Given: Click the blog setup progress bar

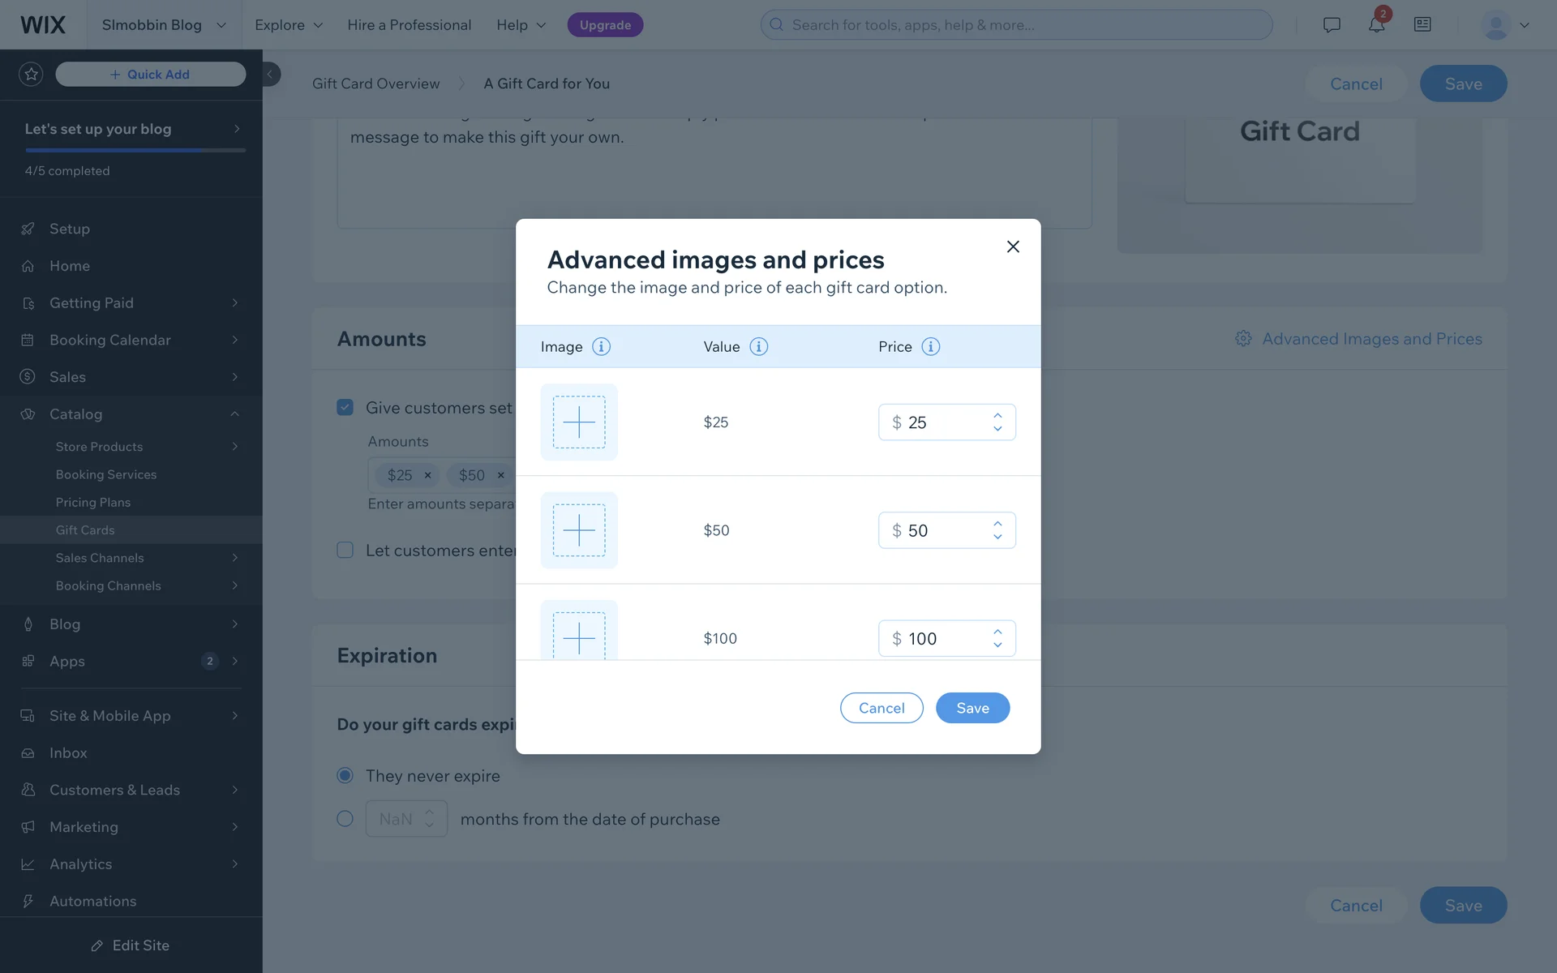Looking at the screenshot, I should (135, 150).
